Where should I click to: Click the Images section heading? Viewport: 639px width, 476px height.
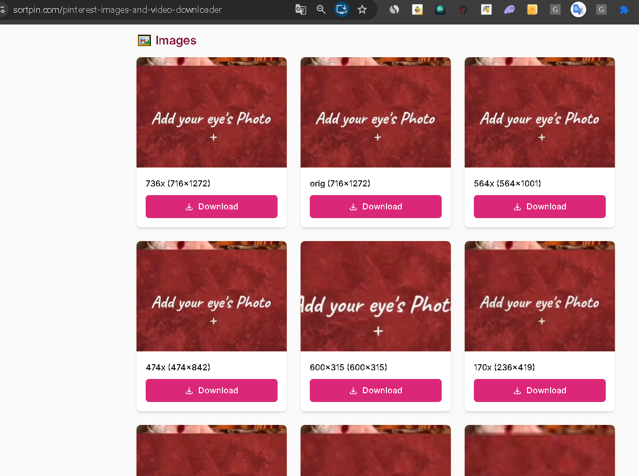pos(176,40)
